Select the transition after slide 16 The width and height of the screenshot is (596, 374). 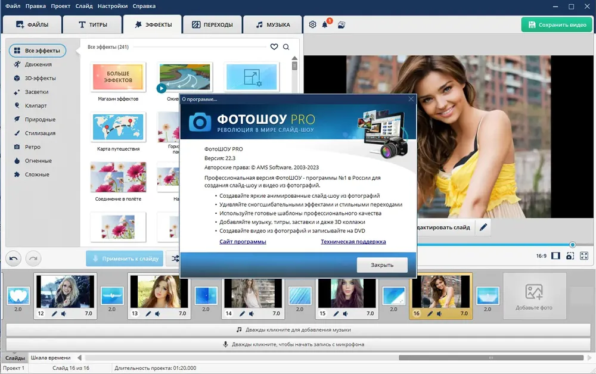pyautogui.click(x=488, y=296)
